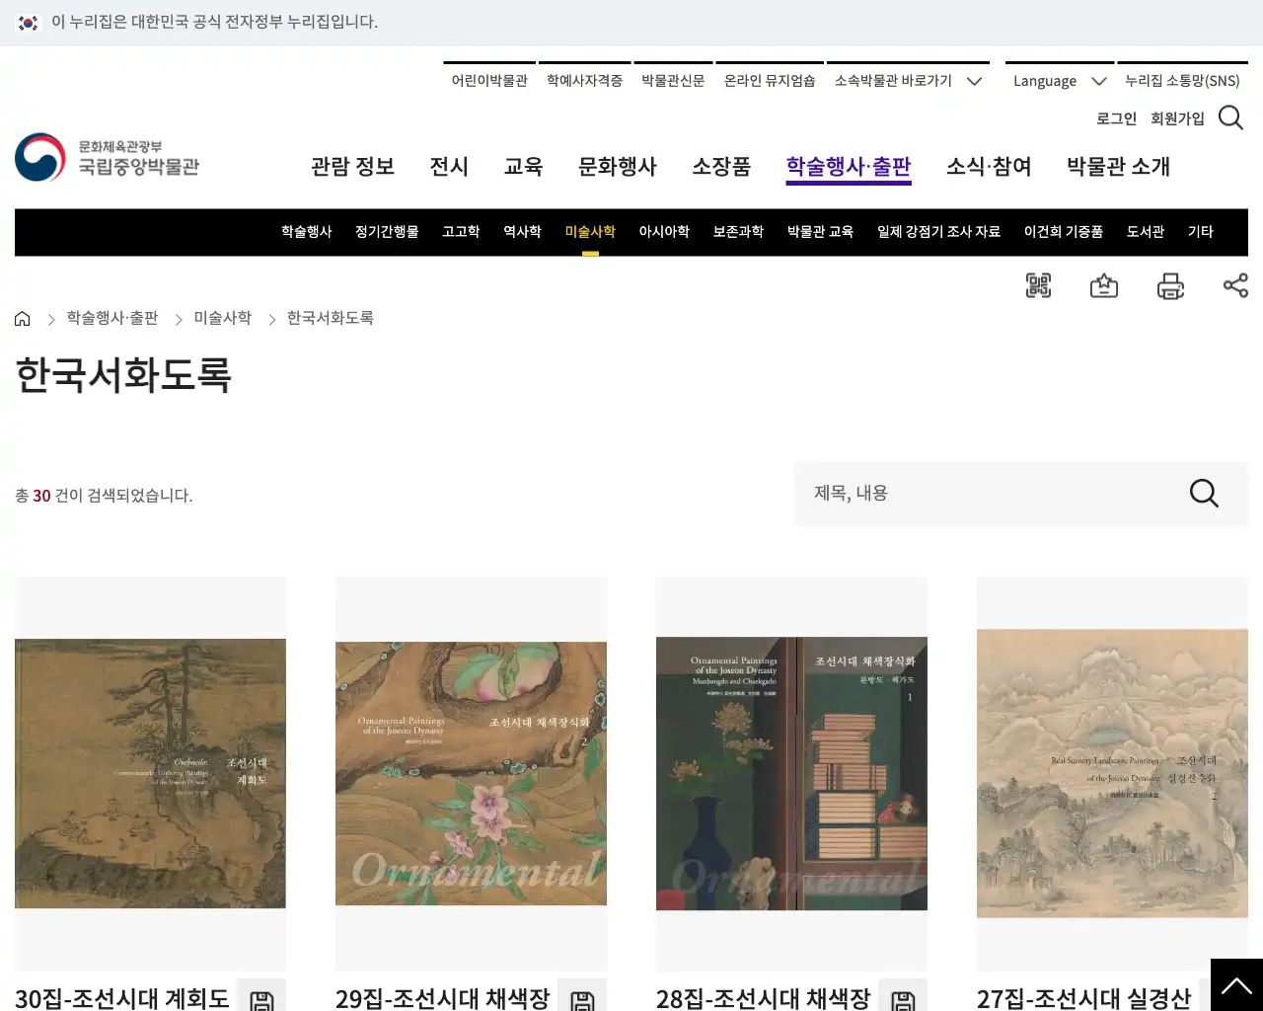Click 박물관신문 link
This screenshot has height=1011, width=1263.
tap(673, 81)
